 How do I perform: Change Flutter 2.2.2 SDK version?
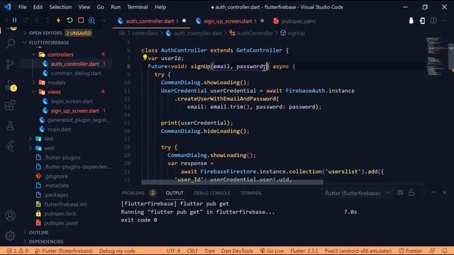tap(304, 251)
